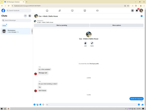Open the Friends icon in top nav

point(60,11)
